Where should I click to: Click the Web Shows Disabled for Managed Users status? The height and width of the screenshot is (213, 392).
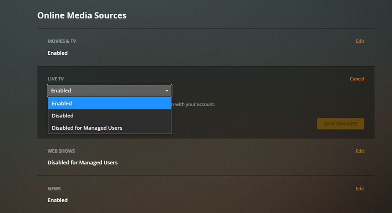82,163
